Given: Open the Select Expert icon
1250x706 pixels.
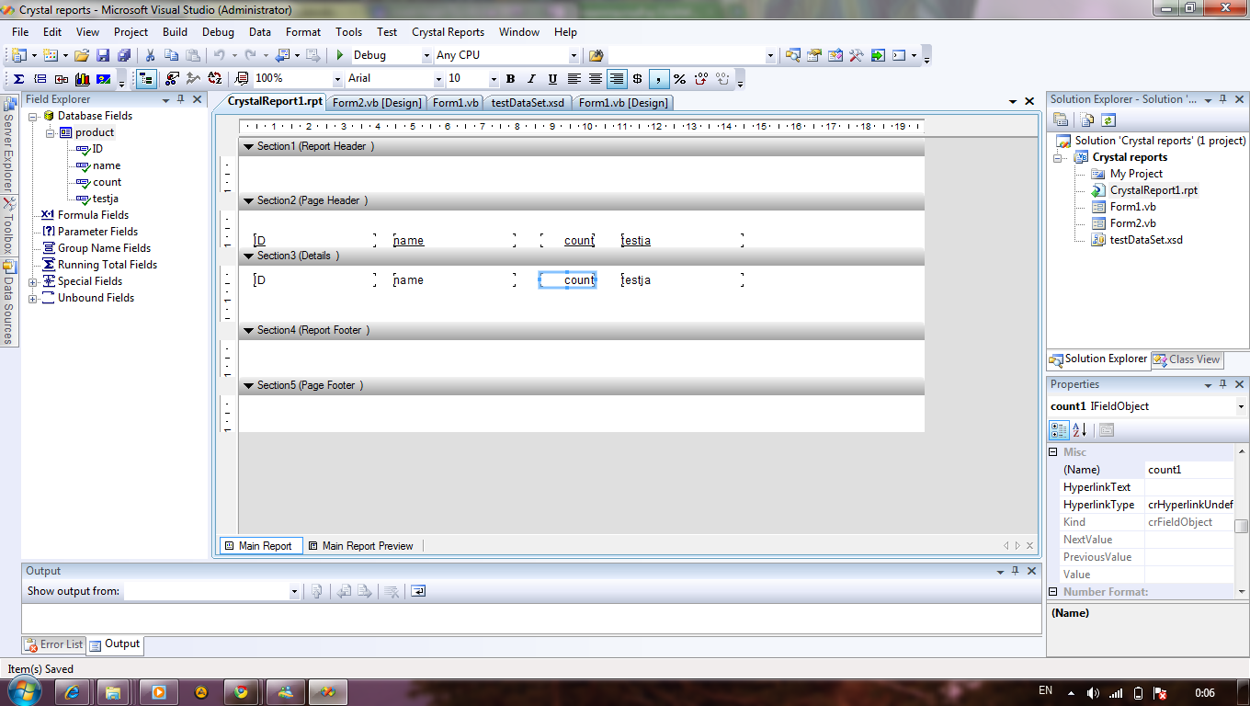Looking at the screenshot, I should (x=172, y=79).
